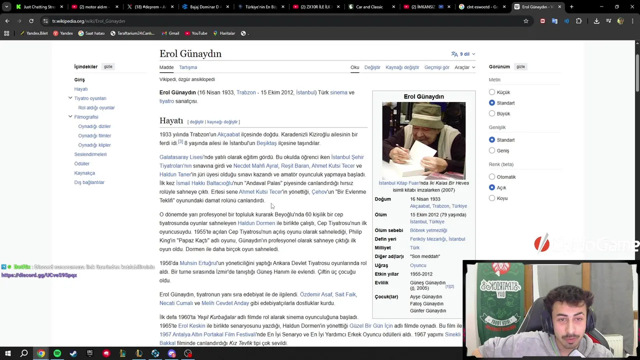The image size is (640, 360).
Task: Open the 9 dil language dropdown
Action: click(x=463, y=54)
